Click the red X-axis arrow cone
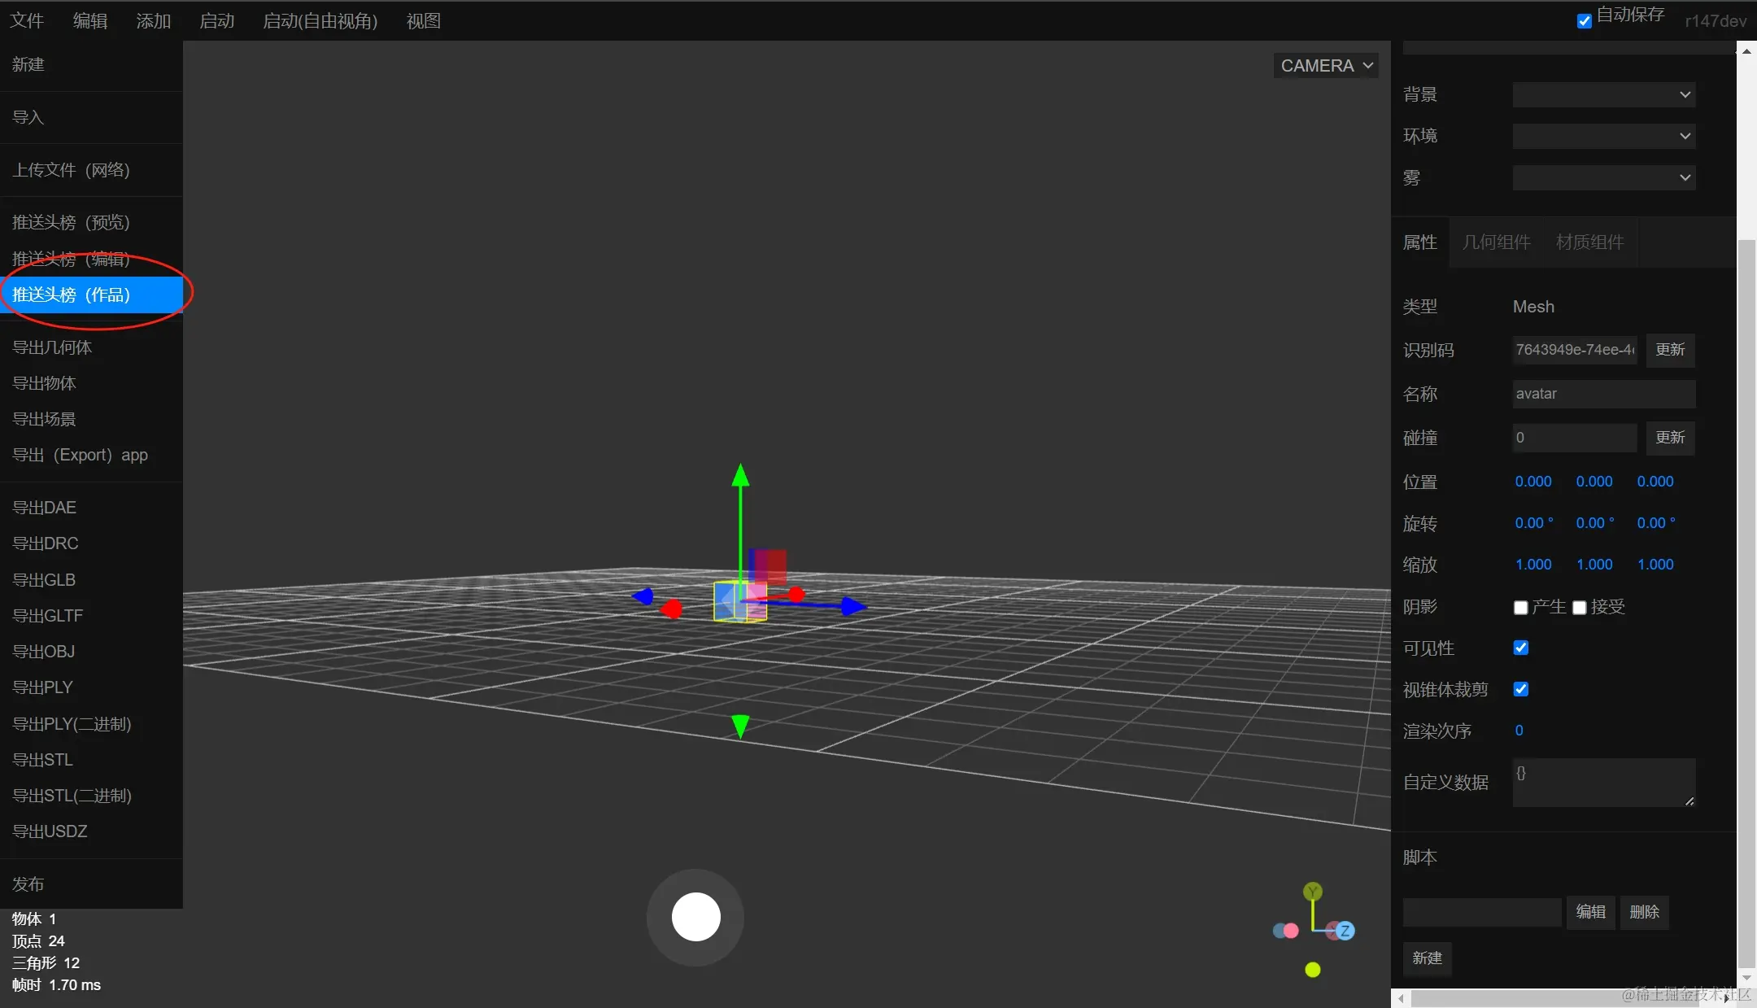Image resolution: width=1757 pixels, height=1008 pixels. (x=671, y=609)
